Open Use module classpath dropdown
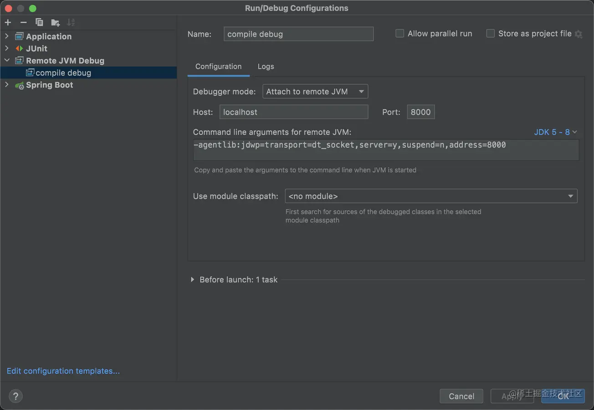Image resolution: width=594 pixels, height=410 pixels. click(431, 196)
